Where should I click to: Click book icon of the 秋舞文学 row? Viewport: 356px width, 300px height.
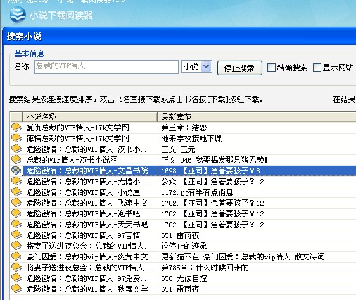click(x=16, y=289)
